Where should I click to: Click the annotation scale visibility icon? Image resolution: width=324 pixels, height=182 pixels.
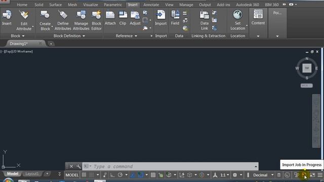tap(215, 175)
